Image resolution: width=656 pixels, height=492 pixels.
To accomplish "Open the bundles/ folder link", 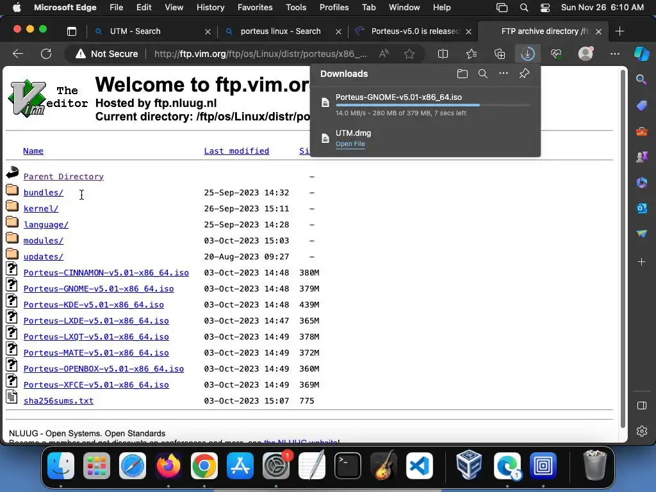I will pyautogui.click(x=43, y=193).
